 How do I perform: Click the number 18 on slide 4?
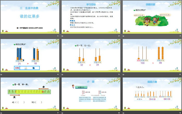coord(35,64)
